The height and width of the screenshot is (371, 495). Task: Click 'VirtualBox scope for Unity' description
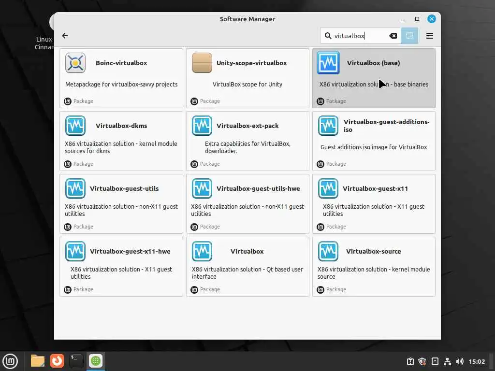coord(247,84)
